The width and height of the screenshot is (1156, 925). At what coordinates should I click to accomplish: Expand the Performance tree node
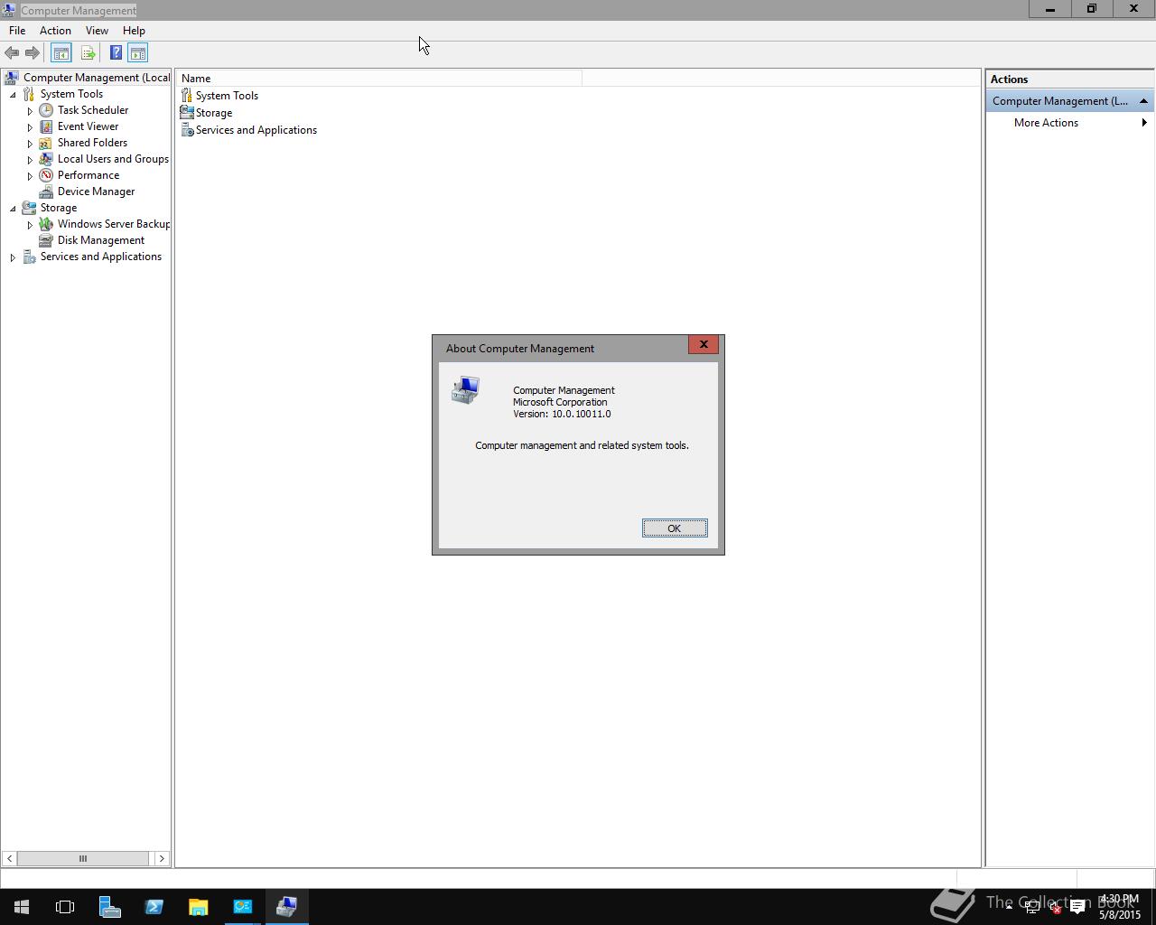(x=30, y=176)
